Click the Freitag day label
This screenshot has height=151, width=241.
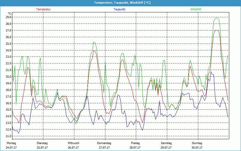tap(135, 143)
